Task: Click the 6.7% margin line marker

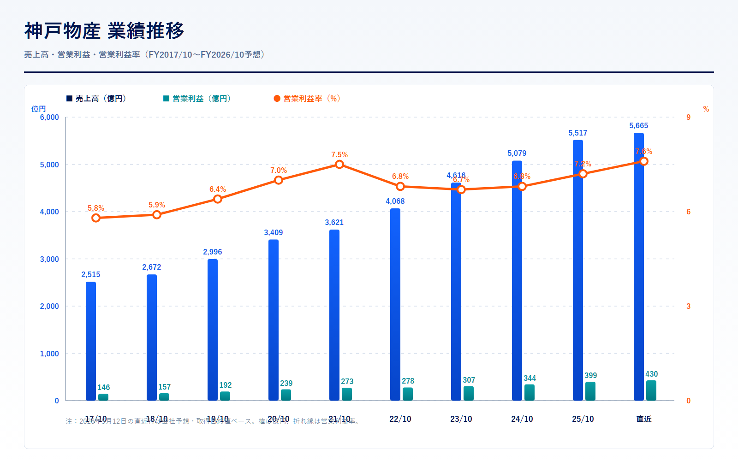Action: click(x=461, y=189)
